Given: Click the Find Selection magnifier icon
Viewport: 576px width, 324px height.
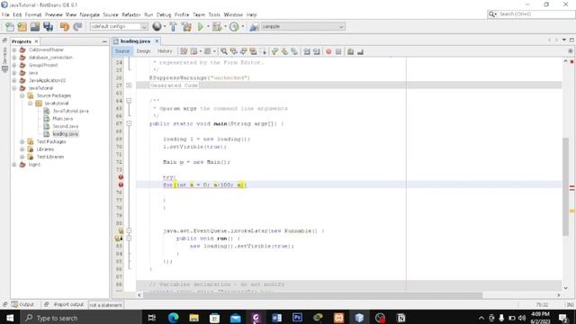Looking at the screenshot, I should (x=224, y=51).
